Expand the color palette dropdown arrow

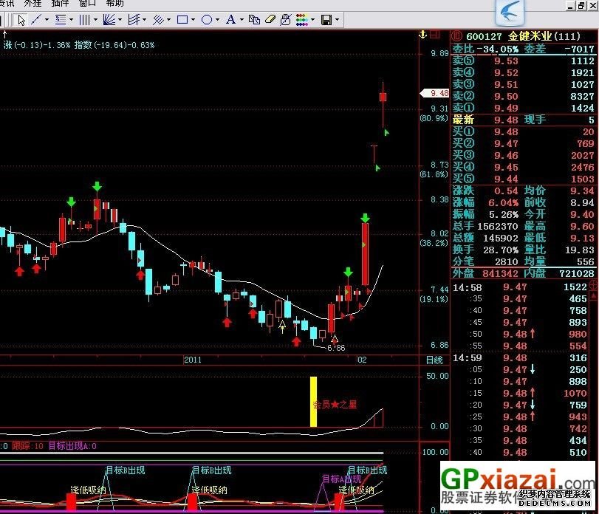tap(312, 20)
